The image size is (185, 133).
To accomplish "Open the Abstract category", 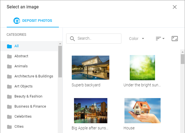I will [29, 56].
